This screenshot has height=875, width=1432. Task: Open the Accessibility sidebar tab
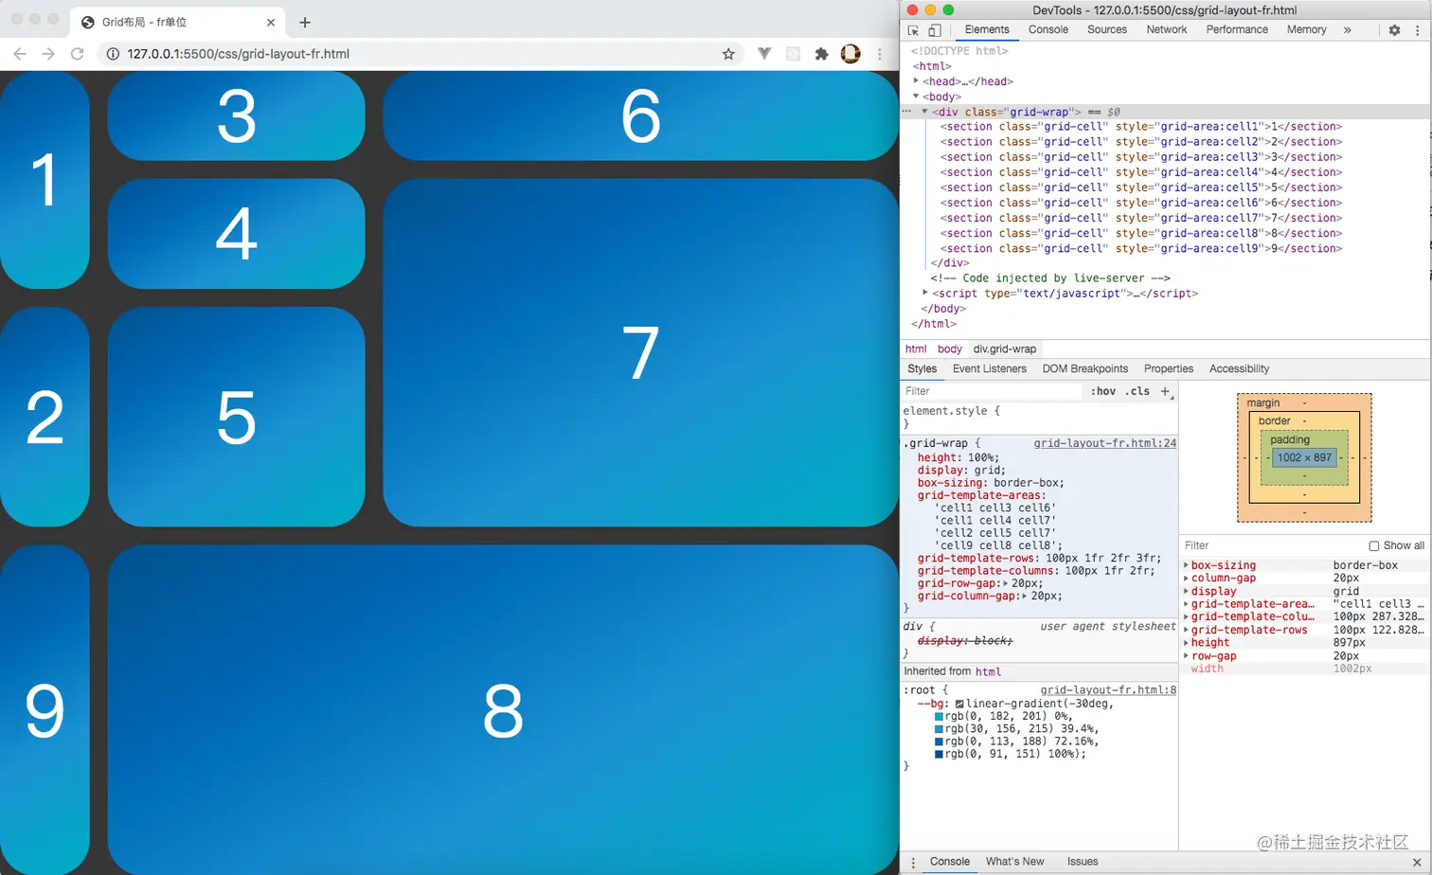(1239, 369)
